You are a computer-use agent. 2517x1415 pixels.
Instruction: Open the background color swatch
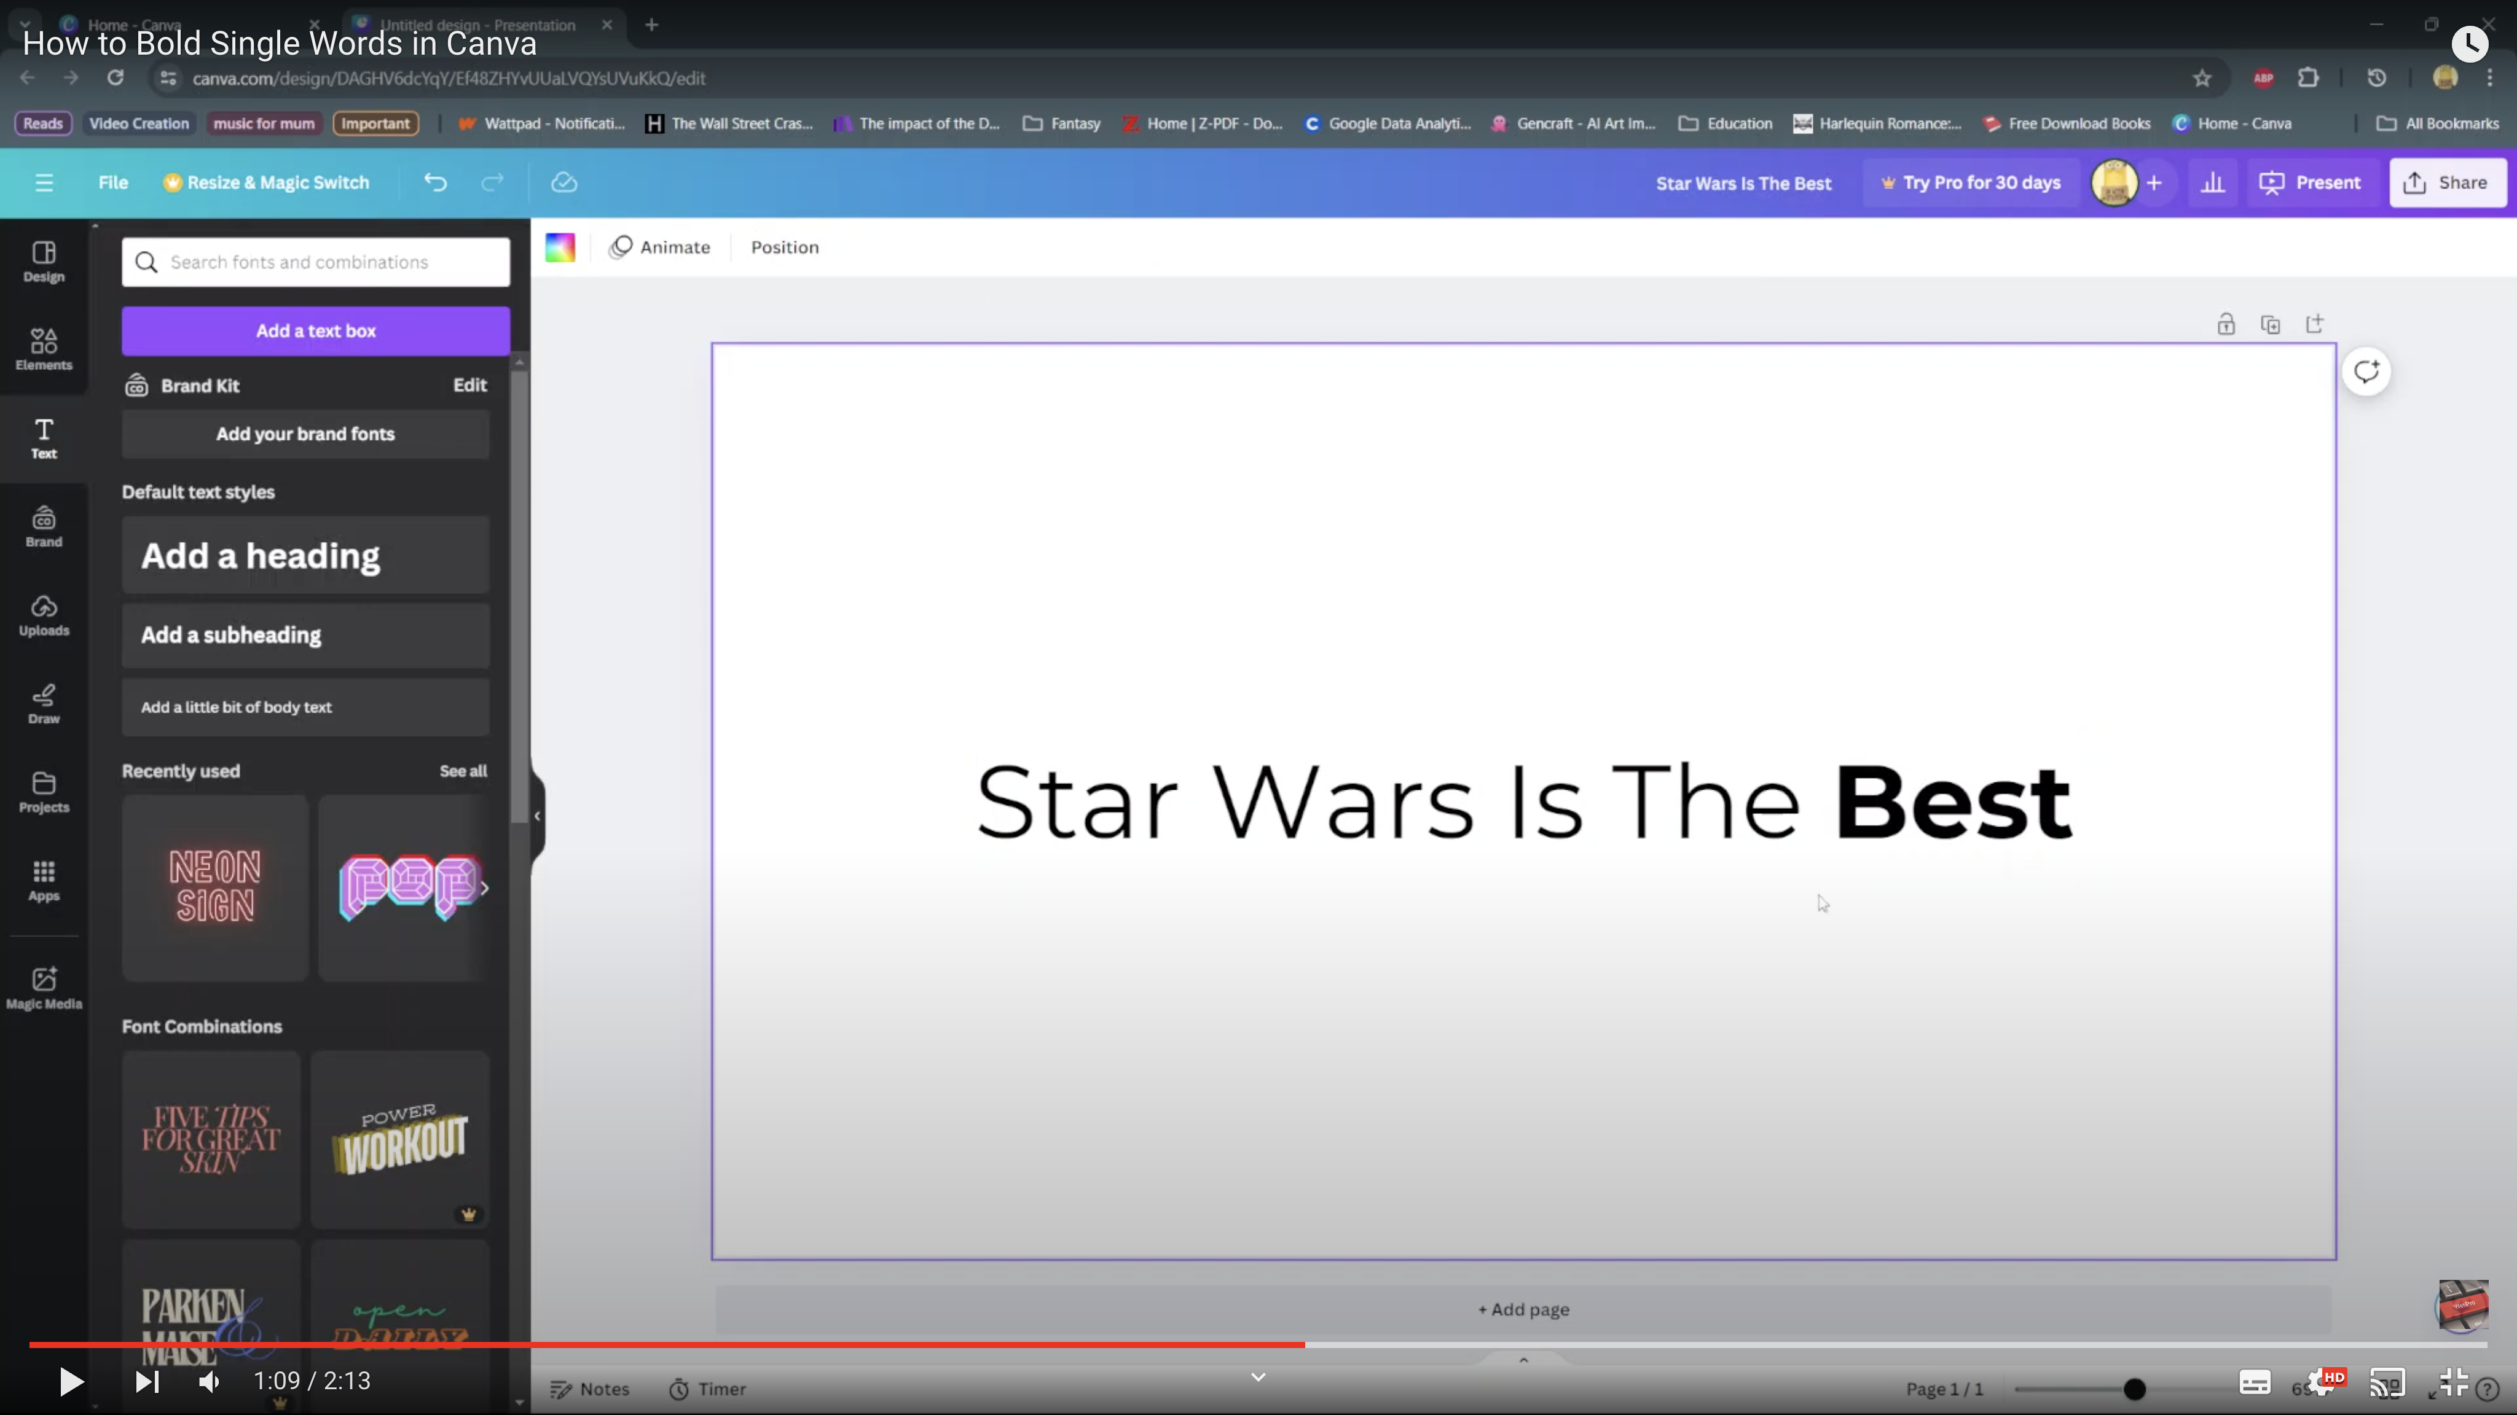tap(560, 247)
